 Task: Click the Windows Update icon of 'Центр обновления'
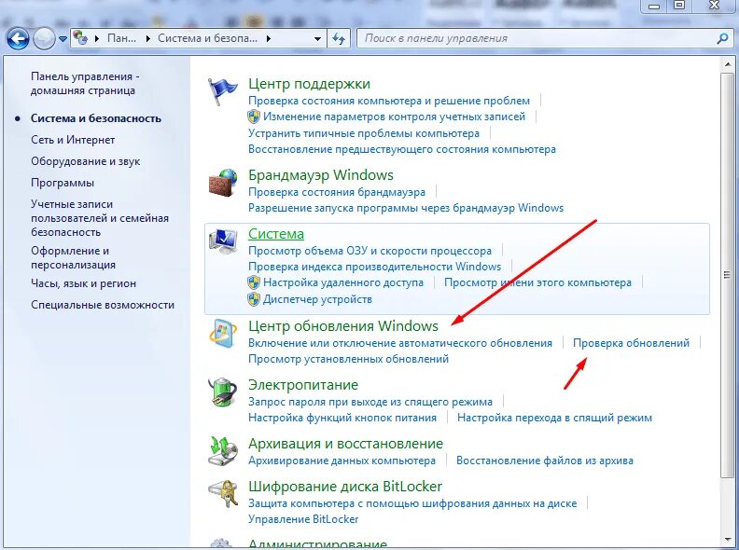(x=222, y=334)
